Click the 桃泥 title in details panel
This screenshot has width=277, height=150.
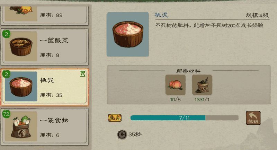pyautogui.click(x=161, y=15)
